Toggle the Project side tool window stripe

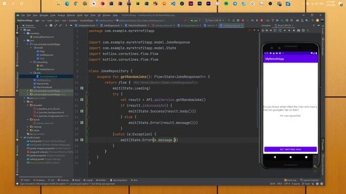17,30
